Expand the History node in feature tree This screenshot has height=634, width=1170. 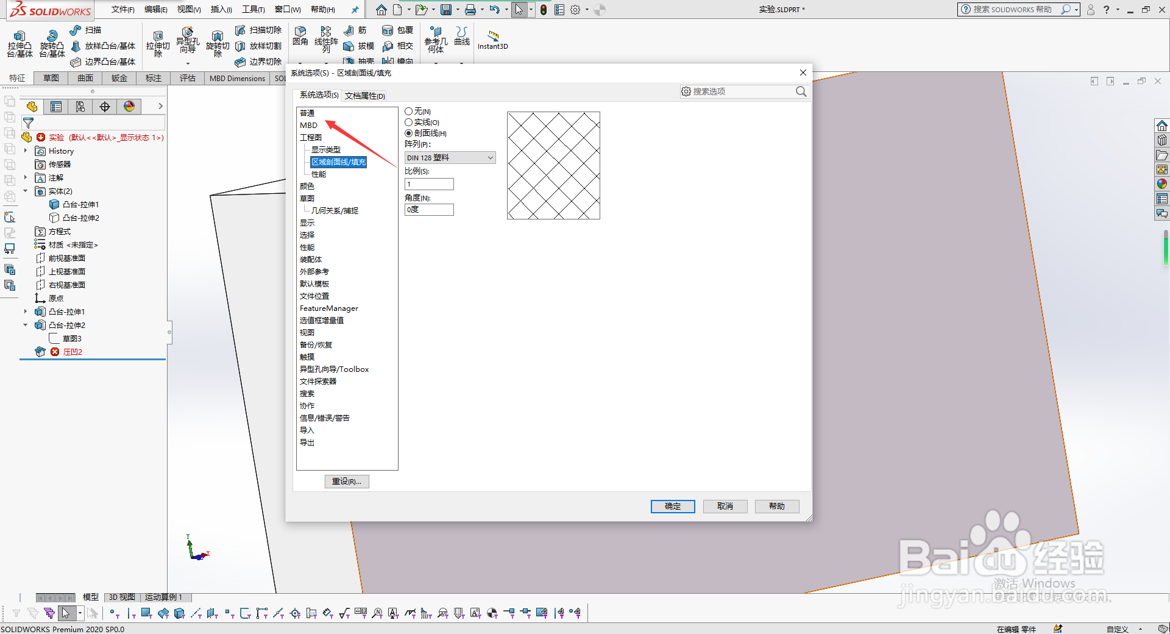[x=25, y=151]
